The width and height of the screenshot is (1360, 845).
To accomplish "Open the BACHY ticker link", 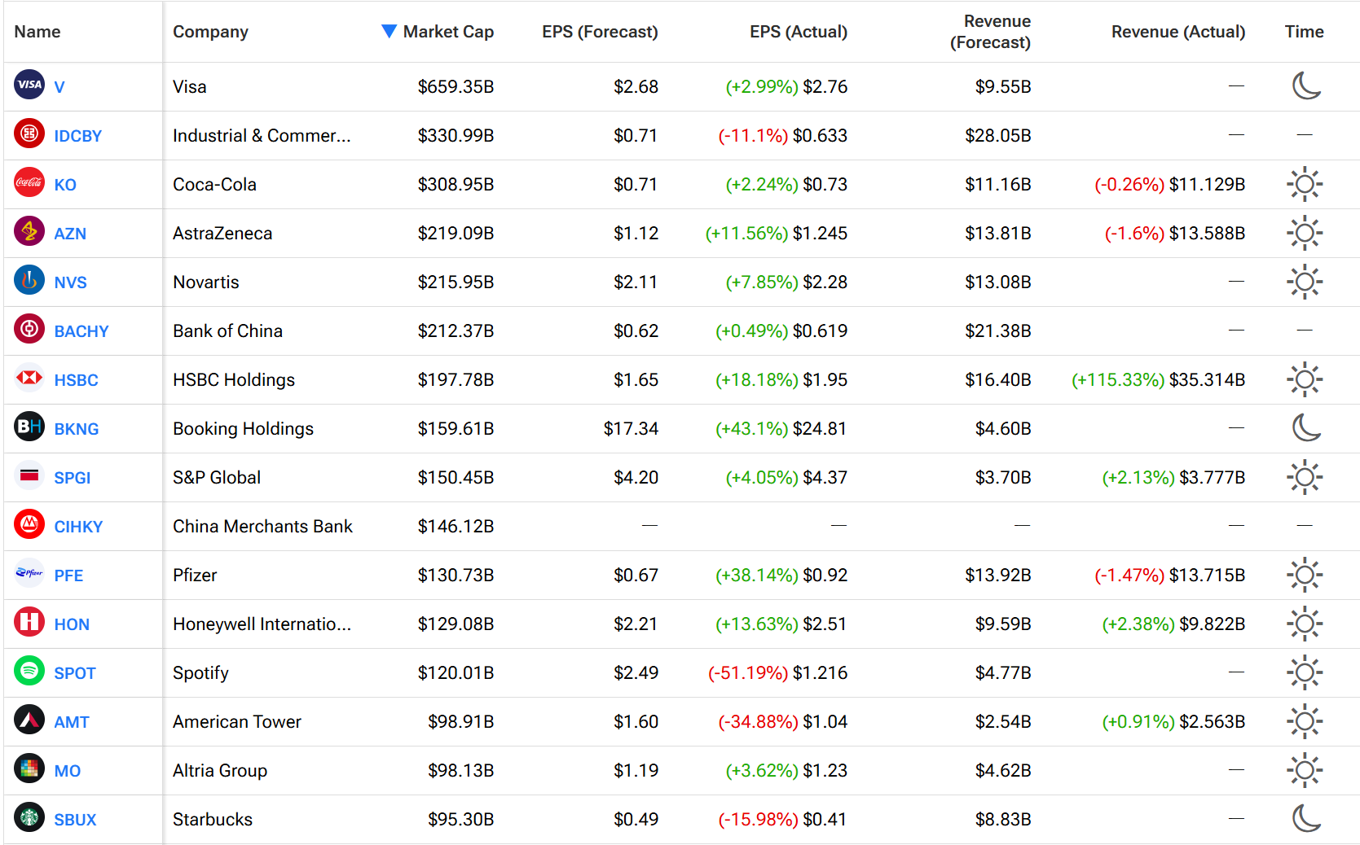I will (x=81, y=331).
